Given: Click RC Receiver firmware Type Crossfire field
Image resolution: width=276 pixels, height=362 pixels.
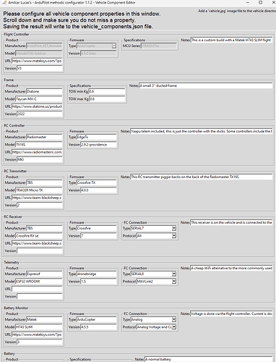Looking at the screenshot, I should [x=96, y=228].
